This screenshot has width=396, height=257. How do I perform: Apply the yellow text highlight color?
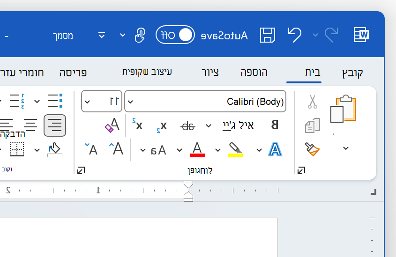coord(236,155)
